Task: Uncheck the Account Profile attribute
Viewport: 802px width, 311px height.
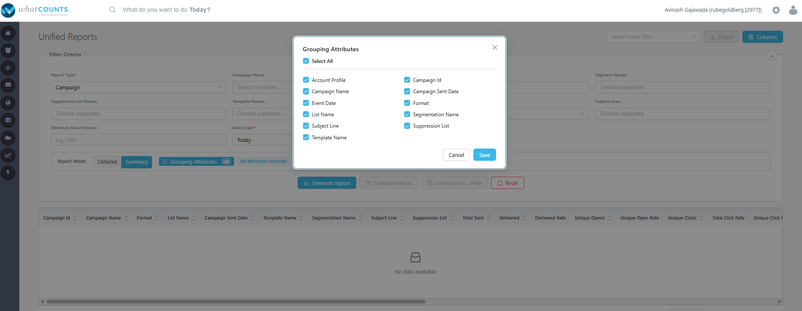Action: (306, 80)
